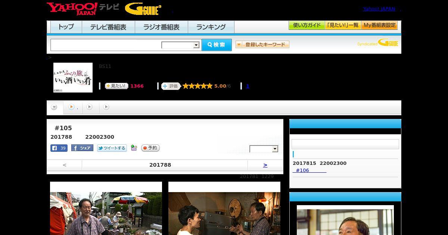Click the 予約 record button
The height and width of the screenshot is (235, 448).
coord(150,148)
